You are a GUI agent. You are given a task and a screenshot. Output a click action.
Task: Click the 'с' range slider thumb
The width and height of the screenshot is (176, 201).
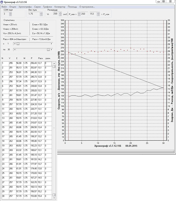pyautogui.click(x=18, y=44)
